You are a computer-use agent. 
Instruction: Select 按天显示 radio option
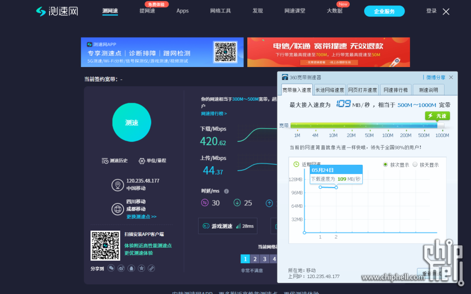coord(415,164)
